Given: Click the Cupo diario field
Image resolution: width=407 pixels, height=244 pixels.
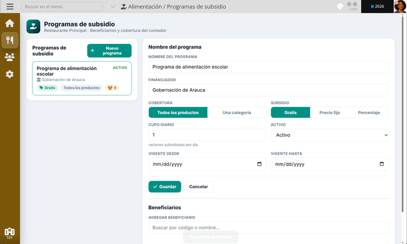Looking at the screenshot, I should click(208, 135).
